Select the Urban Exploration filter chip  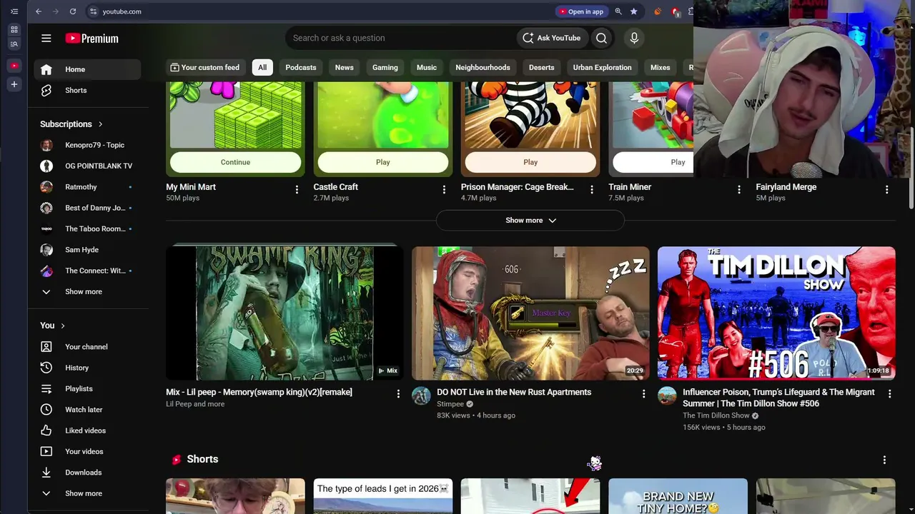[x=603, y=68]
